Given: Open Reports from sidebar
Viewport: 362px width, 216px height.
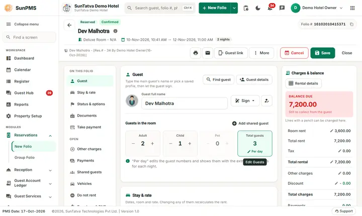Looking at the screenshot, I should 29,104.
